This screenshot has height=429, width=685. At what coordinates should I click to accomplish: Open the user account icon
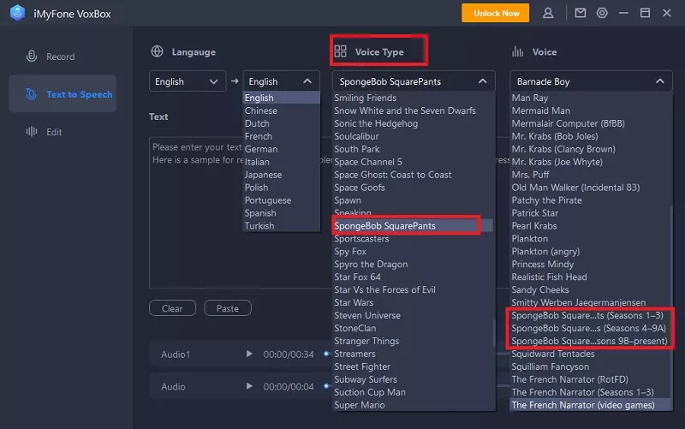548,13
